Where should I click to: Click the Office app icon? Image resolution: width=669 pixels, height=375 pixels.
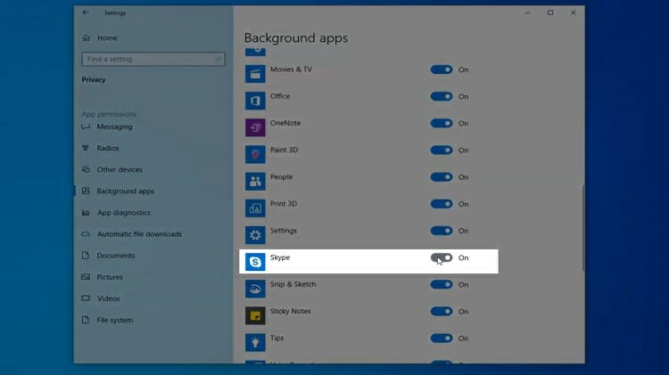pyautogui.click(x=255, y=101)
